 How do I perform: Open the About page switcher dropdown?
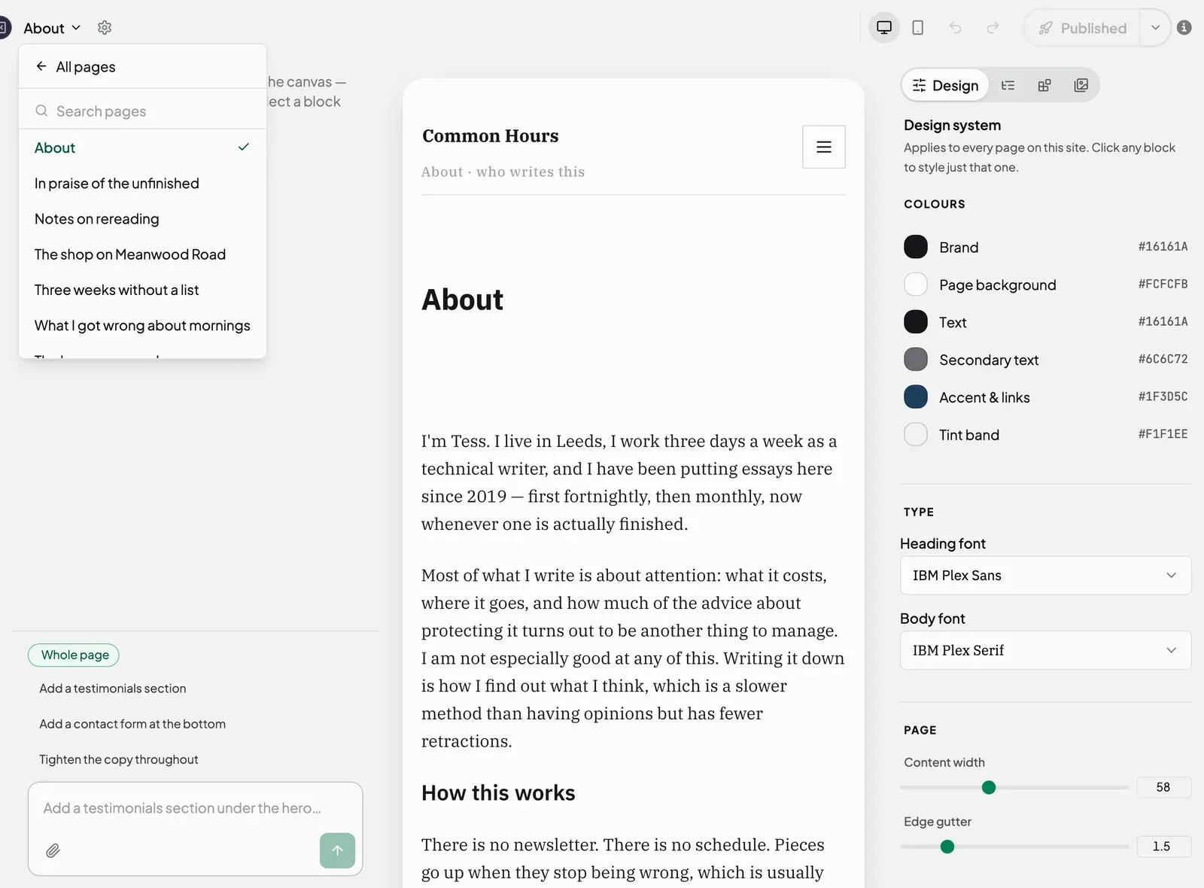tap(52, 29)
